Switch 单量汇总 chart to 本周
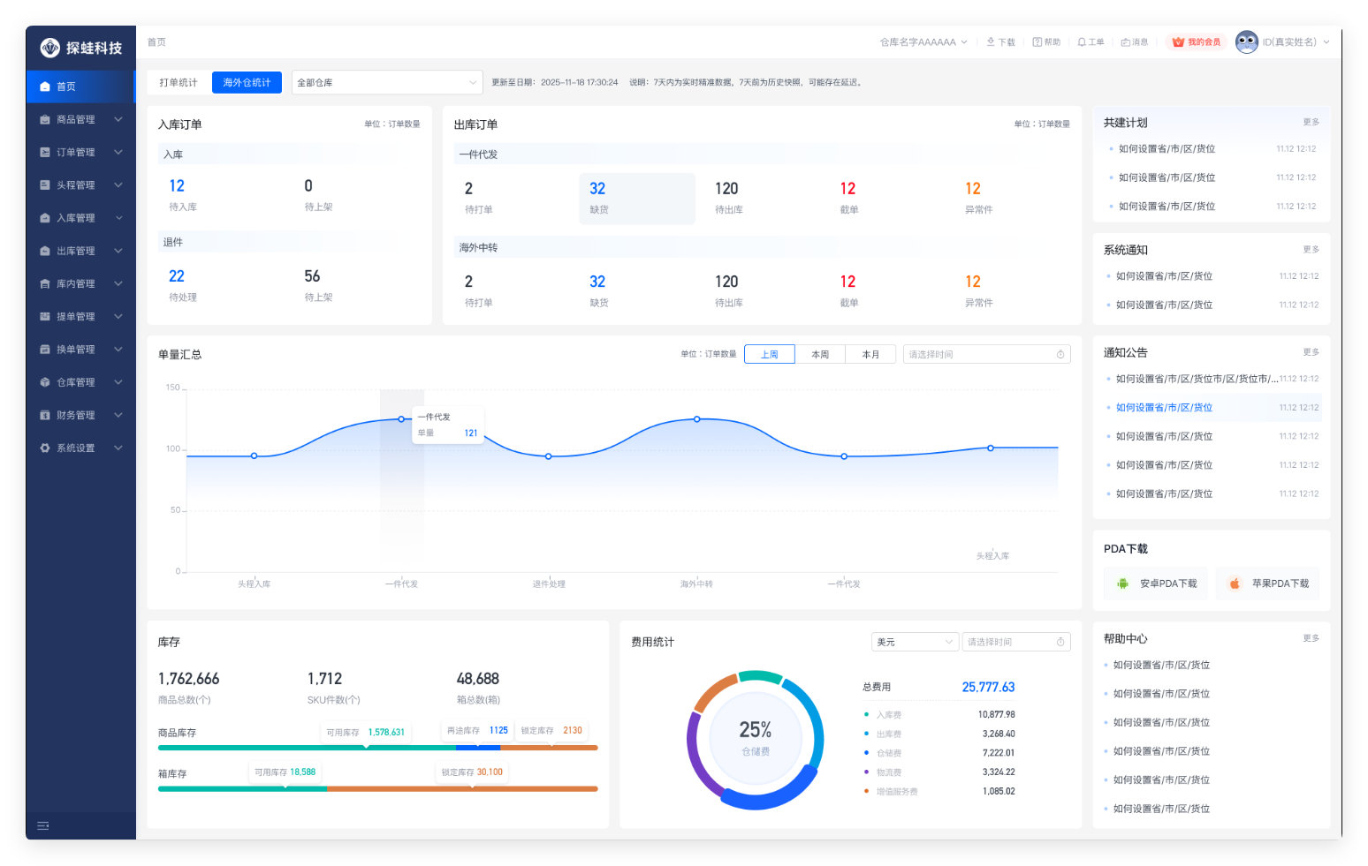This screenshot has height=866, width=1368. click(x=820, y=355)
